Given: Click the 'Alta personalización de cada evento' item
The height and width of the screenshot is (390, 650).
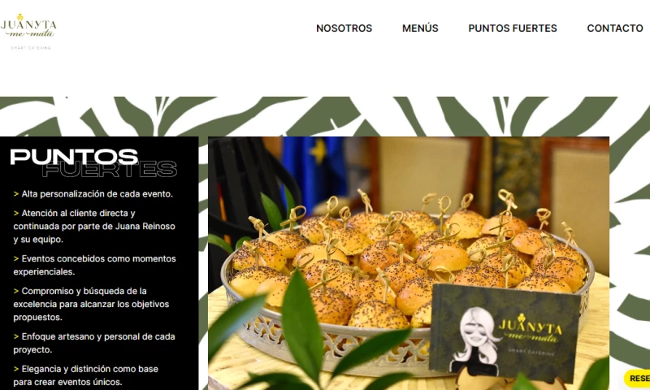Looking at the screenshot, I should point(93,193).
